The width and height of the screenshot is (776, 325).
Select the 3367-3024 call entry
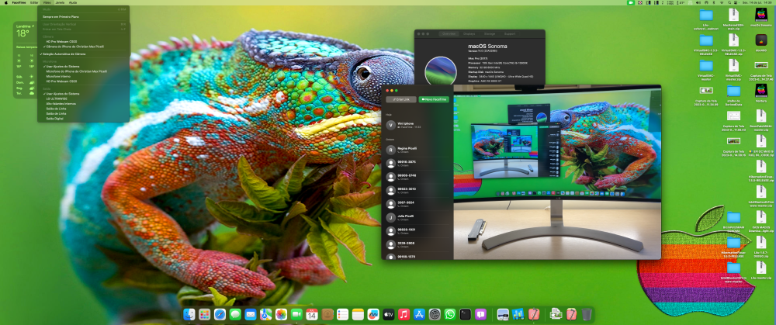tap(417, 203)
